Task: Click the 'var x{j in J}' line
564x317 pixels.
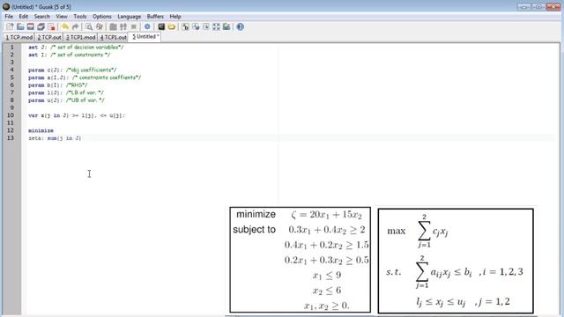Action: (77, 115)
